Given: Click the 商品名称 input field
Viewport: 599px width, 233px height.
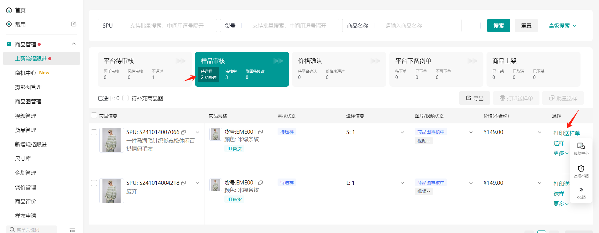Looking at the screenshot, I should pos(420,26).
